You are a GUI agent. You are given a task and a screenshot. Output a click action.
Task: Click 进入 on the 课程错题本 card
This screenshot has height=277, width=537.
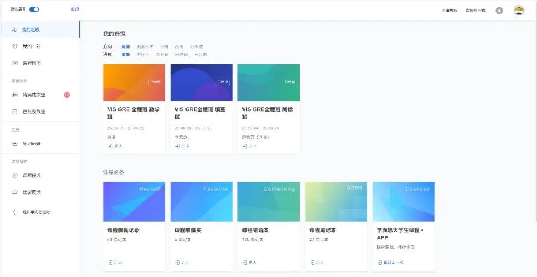(x=250, y=263)
